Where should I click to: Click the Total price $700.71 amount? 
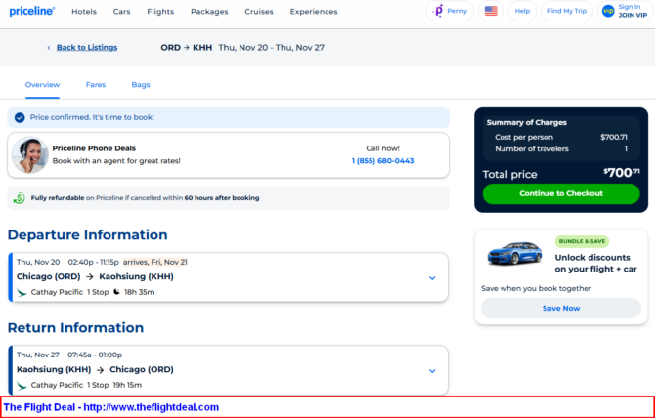click(622, 173)
